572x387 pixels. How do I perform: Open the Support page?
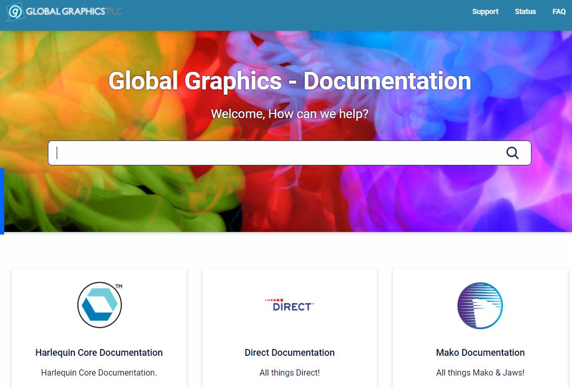pos(485,11)
